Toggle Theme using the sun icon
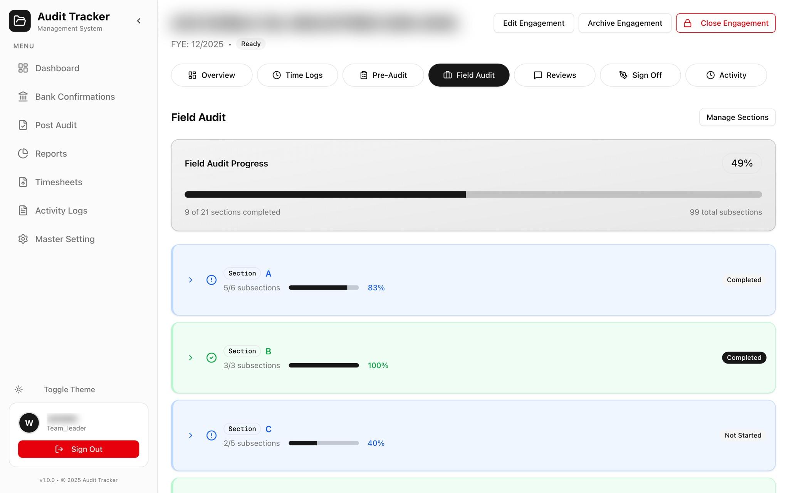Viewport: 789px width, 493px height. (18, 389)
